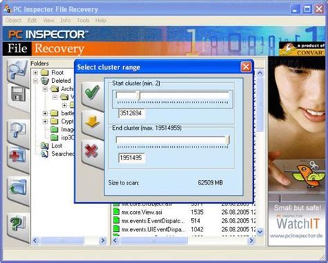Select the Searched tree item label
328x263 pixels.
[62, 154]
